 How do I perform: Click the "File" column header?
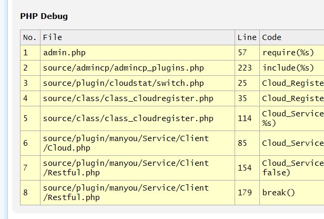(53, 37)
